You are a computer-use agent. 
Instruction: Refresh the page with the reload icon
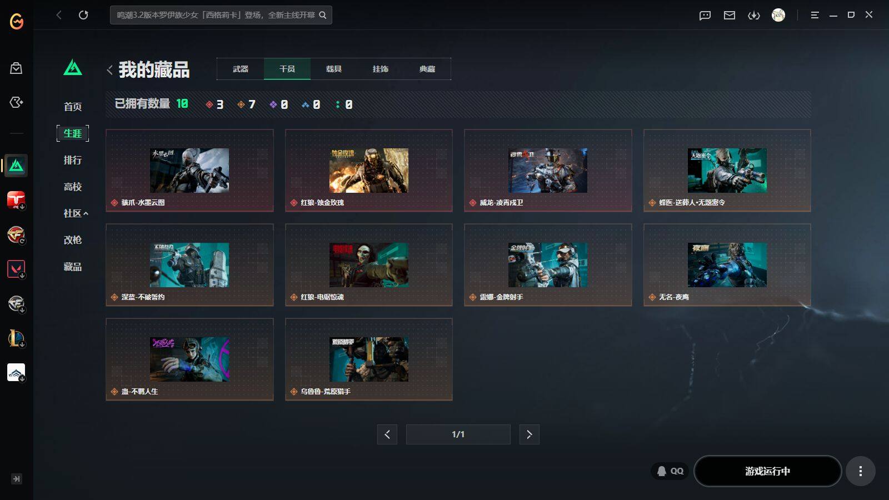pyautogui.click(x=83, y=15)
